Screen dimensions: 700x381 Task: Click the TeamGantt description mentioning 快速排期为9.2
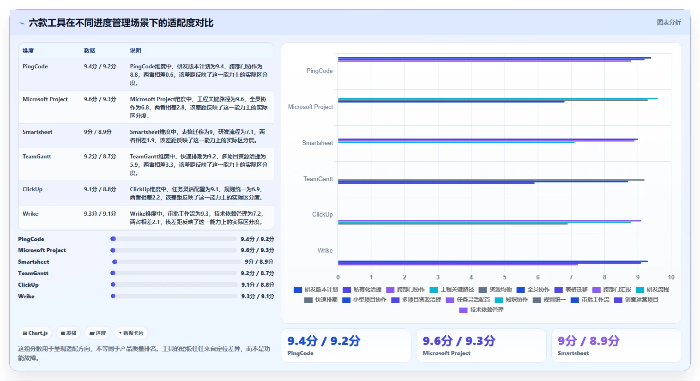[199, 165]
